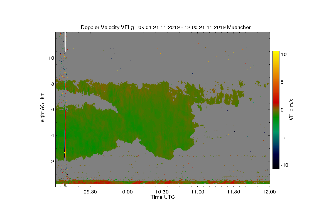Click the red near-surface velocity band
Image resolution: width=334 pixels, height=223 pixels.
(x=163, y=183)
